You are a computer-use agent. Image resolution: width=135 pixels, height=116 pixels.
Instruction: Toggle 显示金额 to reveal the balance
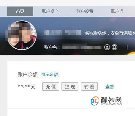pos(50,75)
